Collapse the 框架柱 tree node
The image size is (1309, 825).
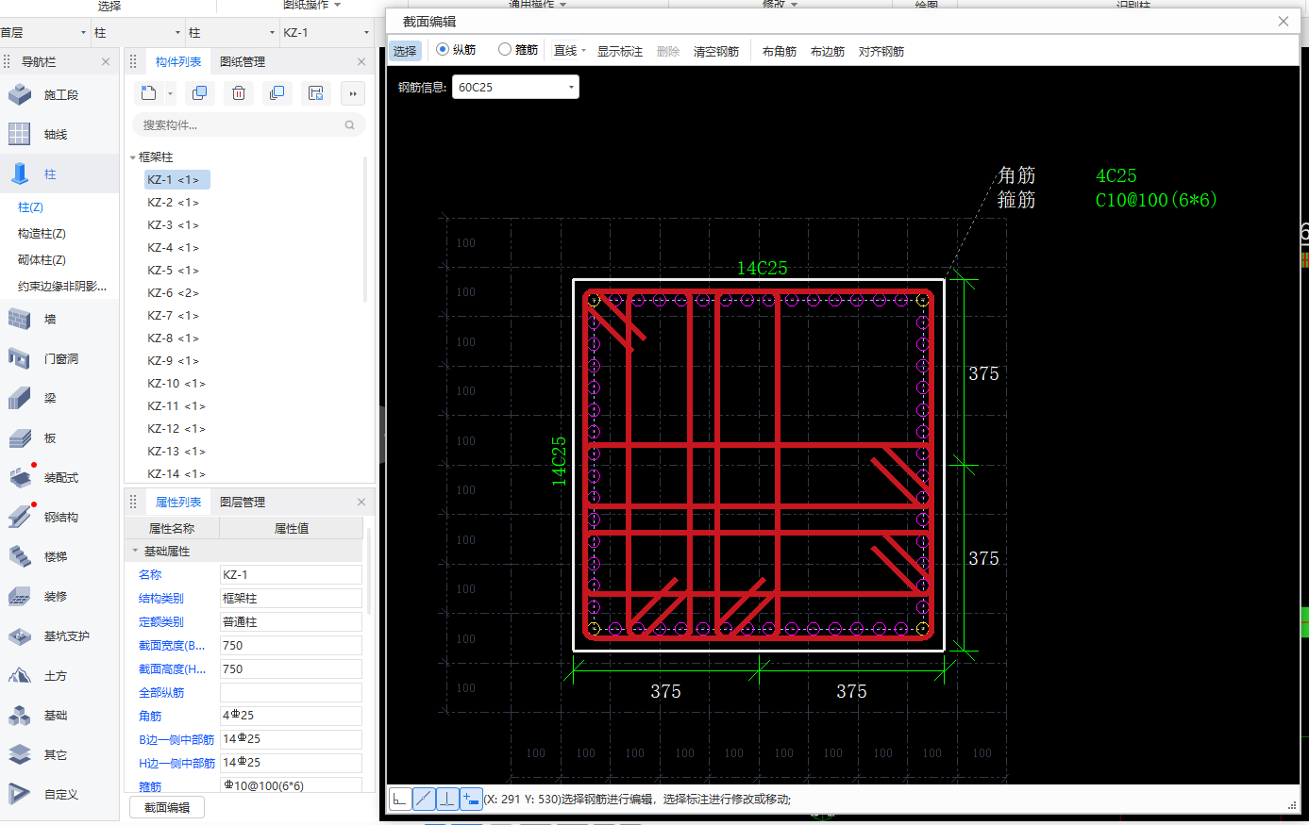click(133, 157)
